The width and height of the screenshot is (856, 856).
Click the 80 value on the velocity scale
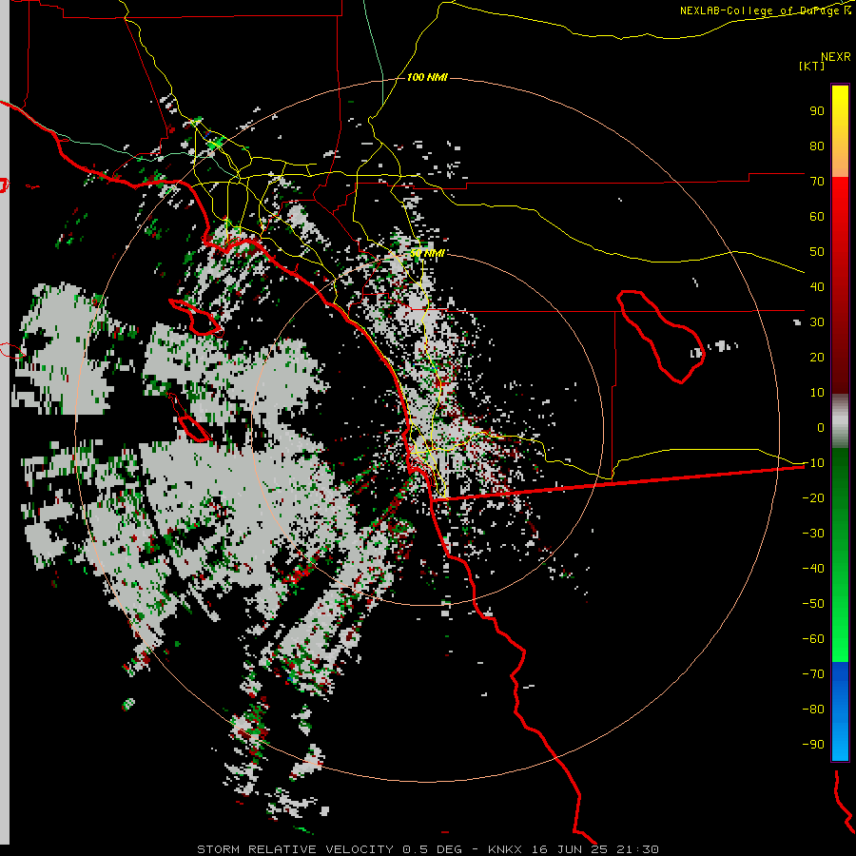(x=817, y=146)
